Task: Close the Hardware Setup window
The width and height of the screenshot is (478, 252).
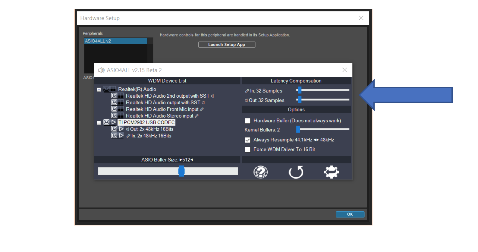Action: 361,18
